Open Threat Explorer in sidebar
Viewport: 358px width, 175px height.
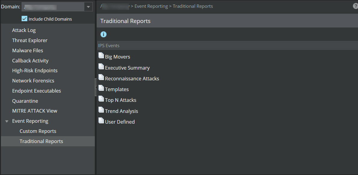(x=30, y=40)
